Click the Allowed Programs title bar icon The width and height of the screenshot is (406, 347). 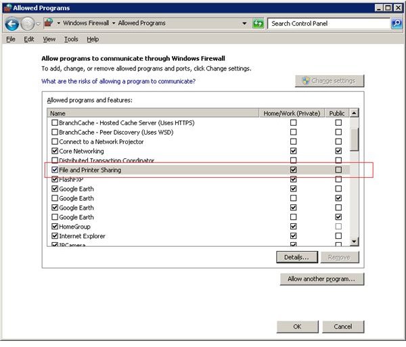click(6, 7)
